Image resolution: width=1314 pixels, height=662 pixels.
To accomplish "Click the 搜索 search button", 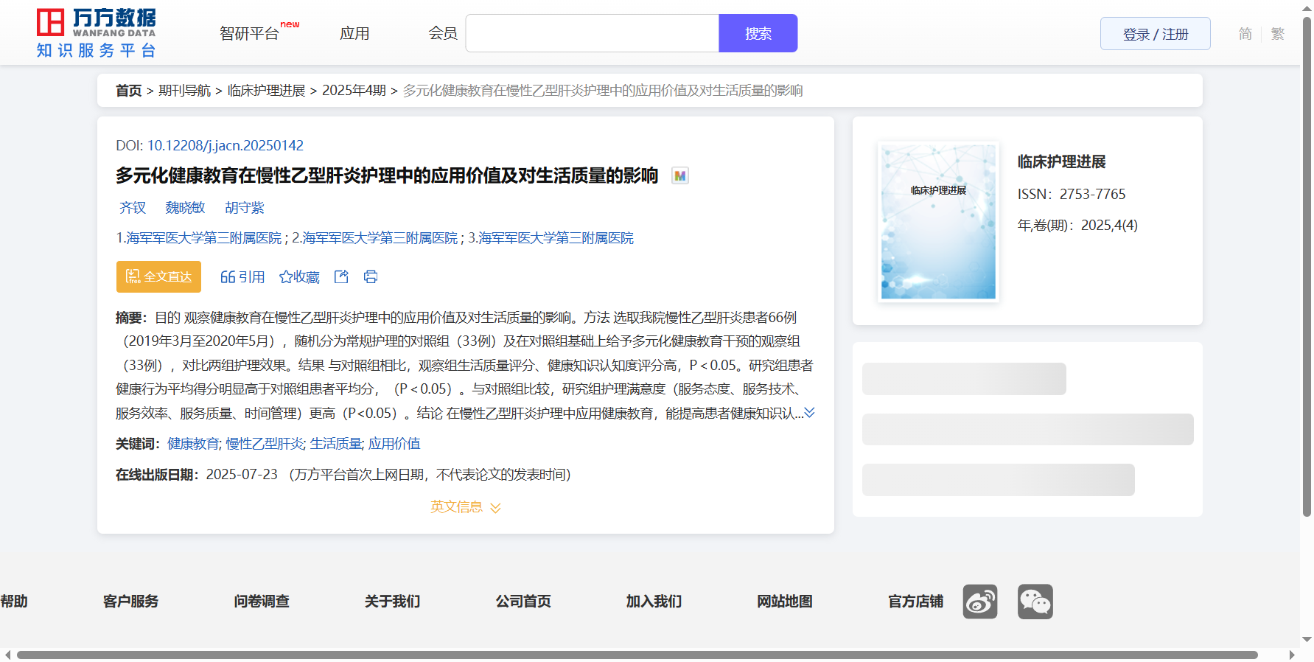I will pyautogui.click(x=758, y=33).
